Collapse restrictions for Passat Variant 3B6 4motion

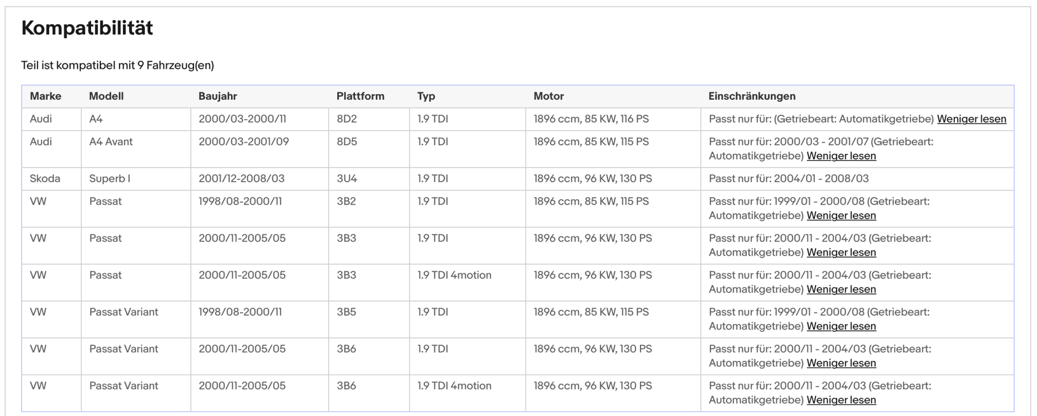[841, 400]
